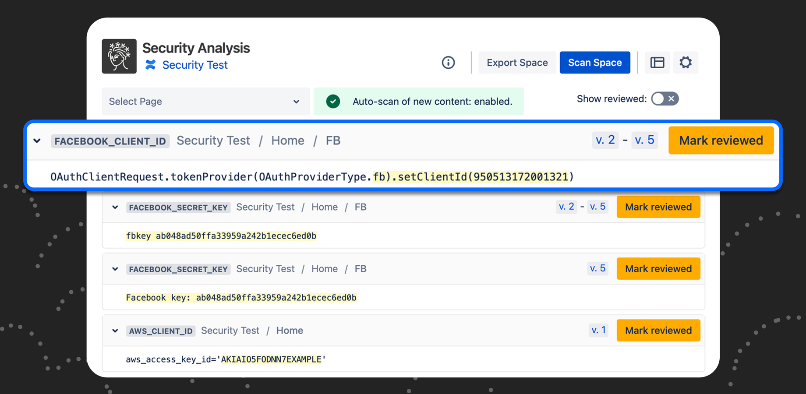Click the sidebar layout panel icon
This screenshot has height=394, width=806.
[x=657, y=63]
